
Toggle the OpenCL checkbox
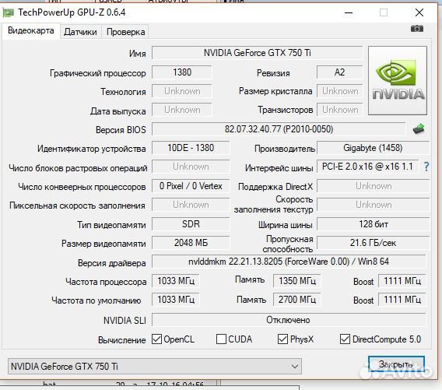point(156,339)
